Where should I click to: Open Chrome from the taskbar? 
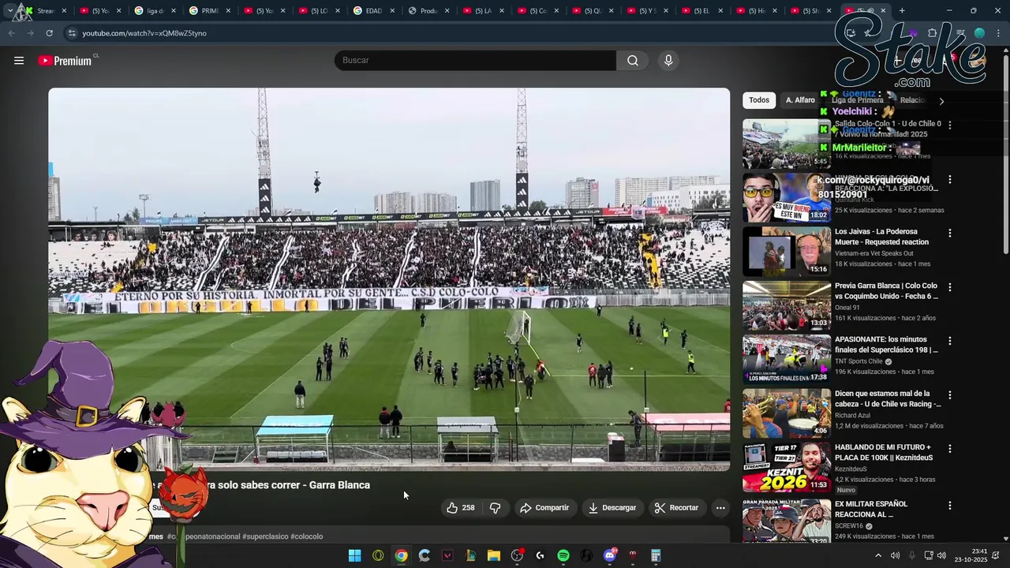[x=401, y=555]
